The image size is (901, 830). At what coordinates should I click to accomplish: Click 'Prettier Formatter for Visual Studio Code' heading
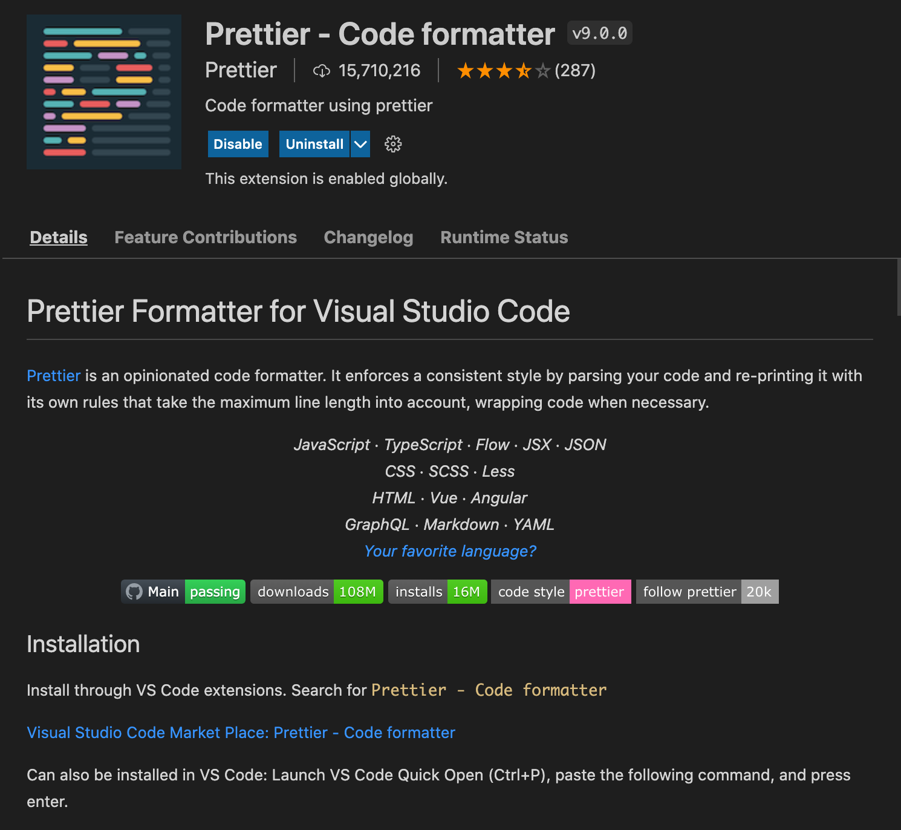pyautogui.click(x=298, y=311)
